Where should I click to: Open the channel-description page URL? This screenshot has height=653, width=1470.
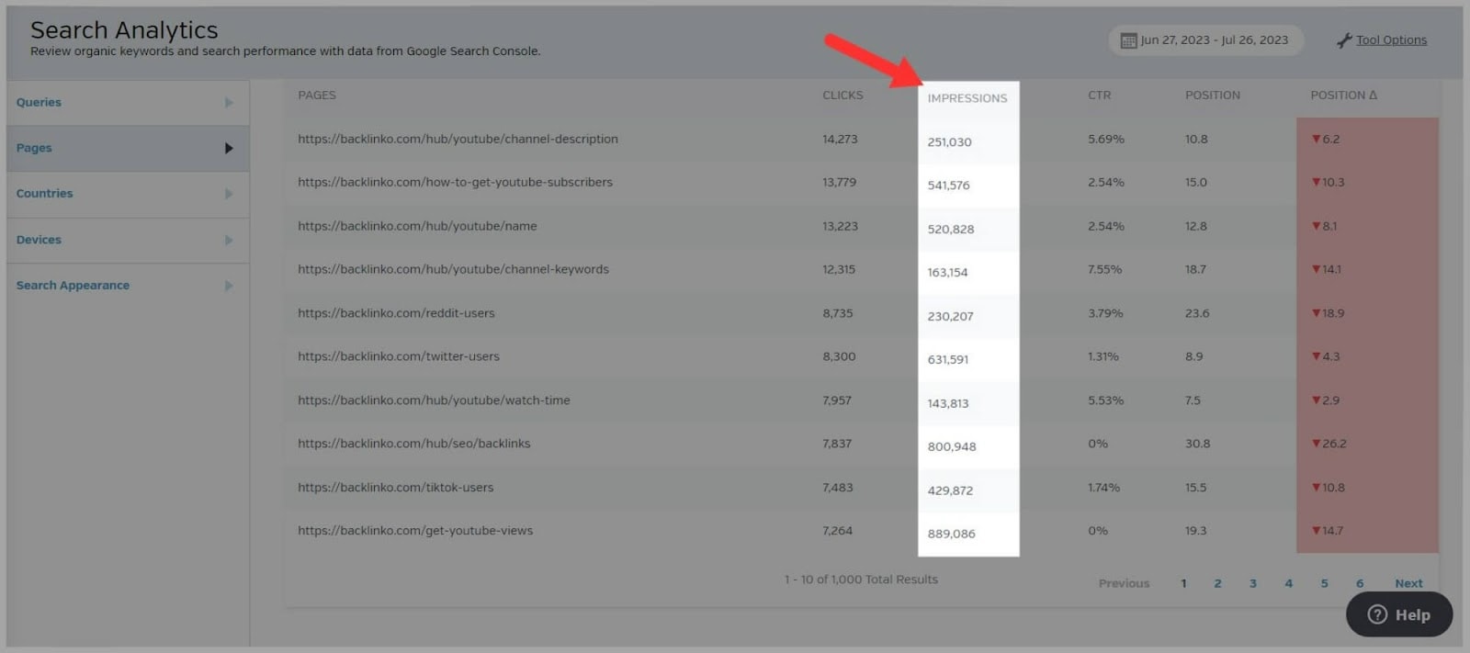[x=458, y=140]
